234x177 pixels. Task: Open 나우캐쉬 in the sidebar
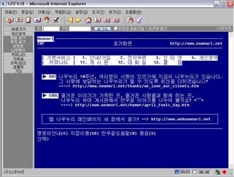18,50
